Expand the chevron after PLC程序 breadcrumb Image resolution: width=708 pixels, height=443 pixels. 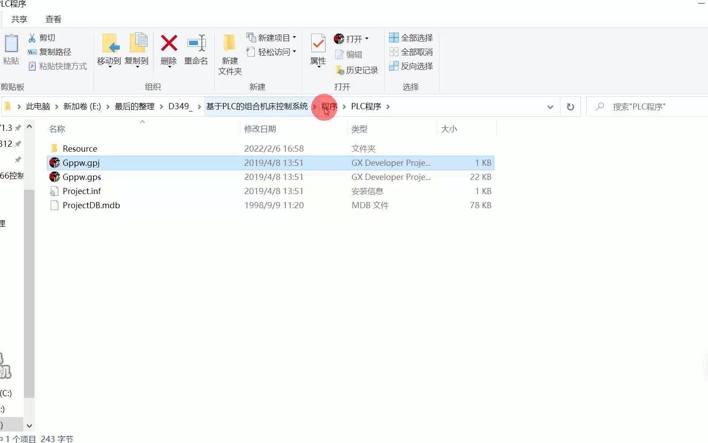coord(388,107)
